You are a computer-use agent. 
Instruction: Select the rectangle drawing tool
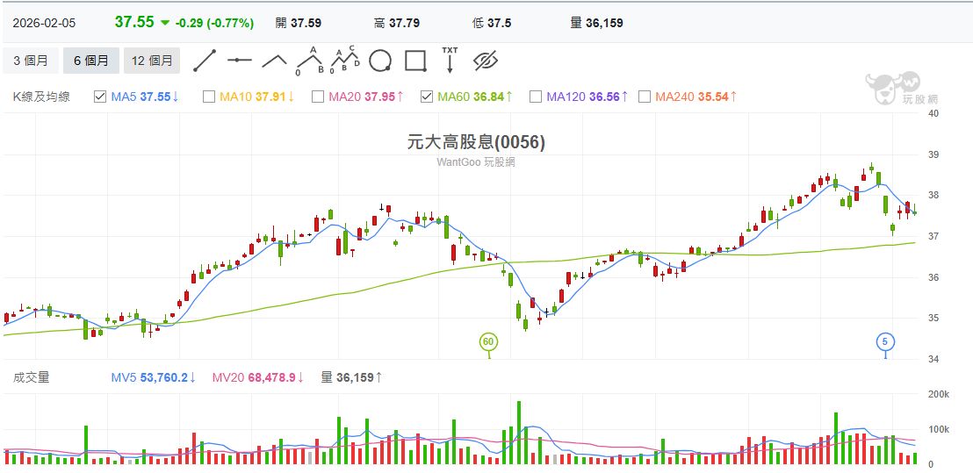415,61
